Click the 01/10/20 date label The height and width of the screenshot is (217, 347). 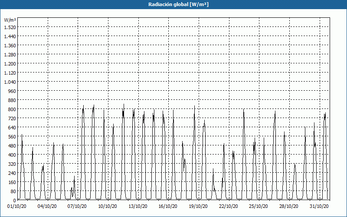[17, 207]
